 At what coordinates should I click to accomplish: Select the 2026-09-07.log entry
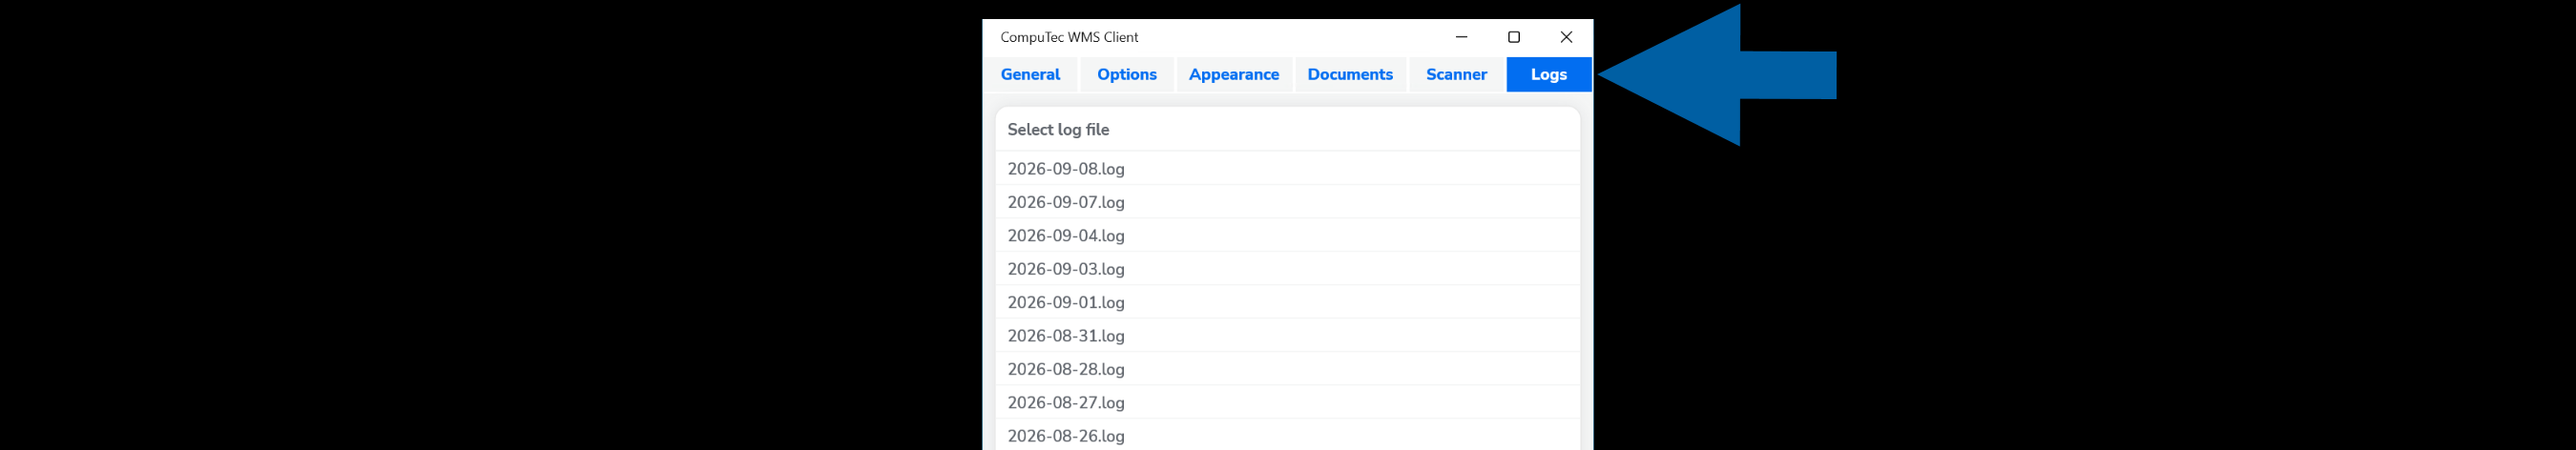[x=1287, y=202]
